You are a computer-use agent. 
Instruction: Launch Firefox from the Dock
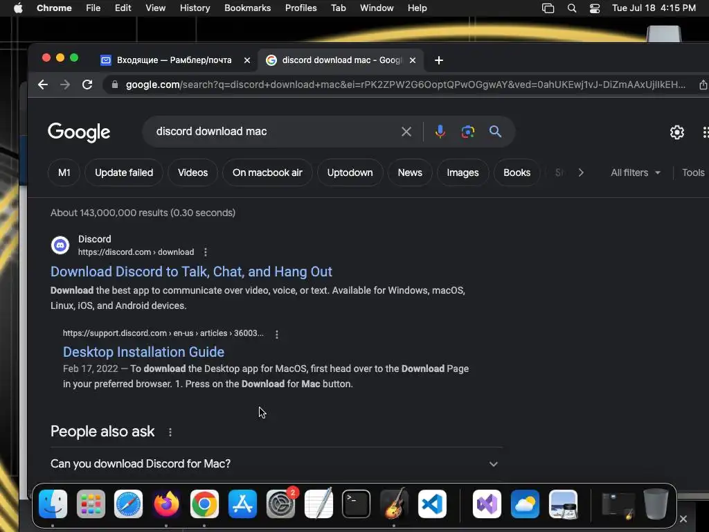[x=166, y=504]
